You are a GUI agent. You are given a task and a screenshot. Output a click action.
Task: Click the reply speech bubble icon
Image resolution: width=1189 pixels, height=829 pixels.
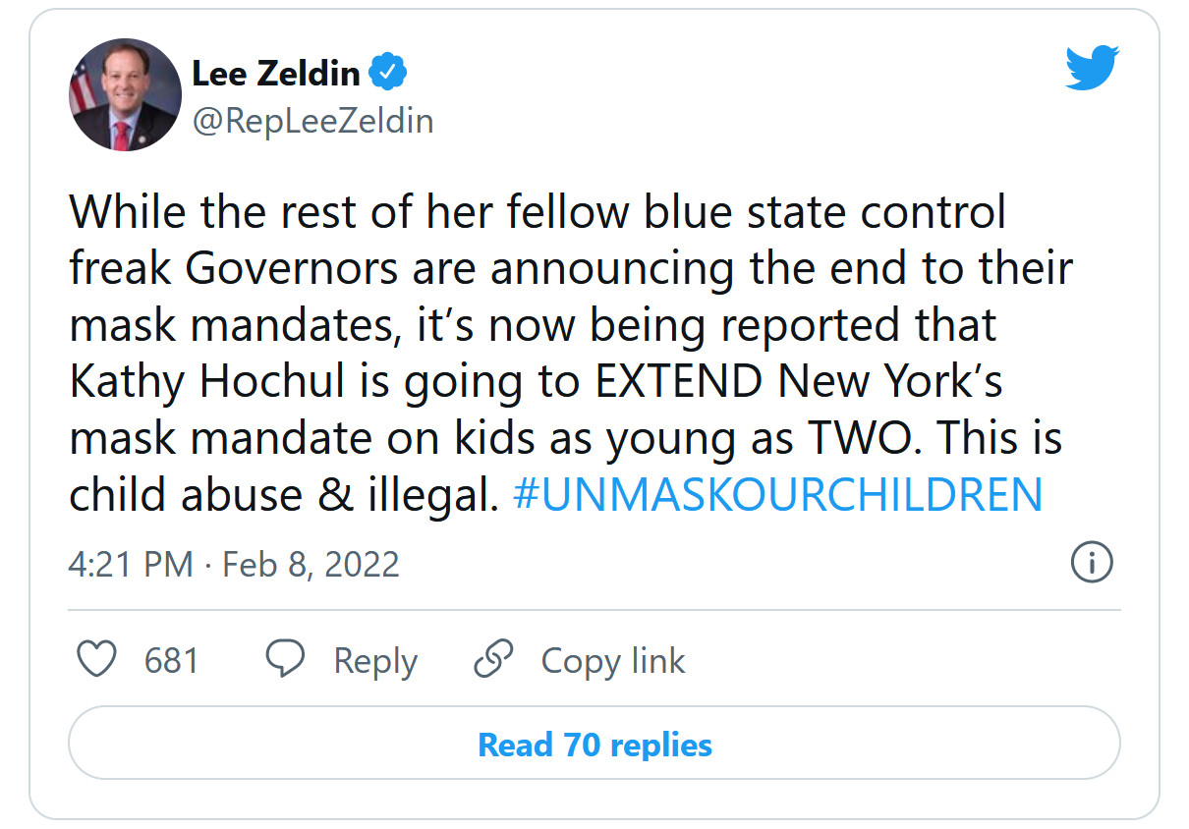pyautogui.click(x=285, y=660)
